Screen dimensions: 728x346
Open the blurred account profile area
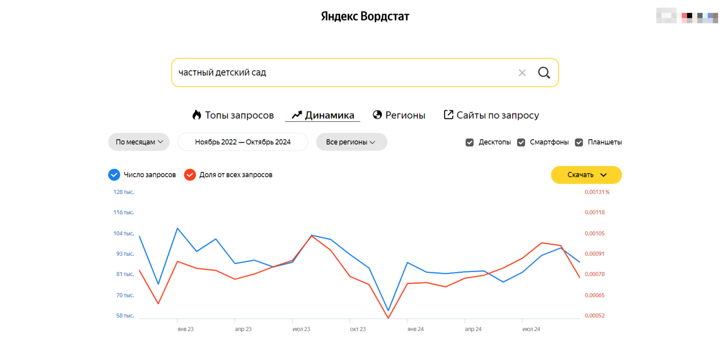687,16
